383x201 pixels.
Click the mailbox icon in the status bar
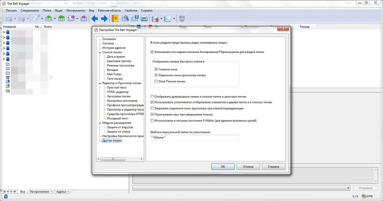point(6,197)
